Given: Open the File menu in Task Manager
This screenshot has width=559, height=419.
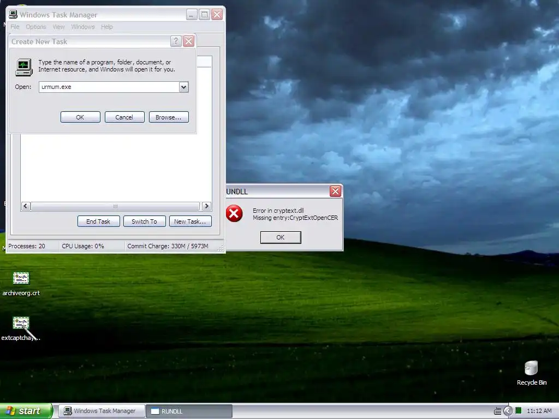Looking at the screenshot, I should click(15, 27).
